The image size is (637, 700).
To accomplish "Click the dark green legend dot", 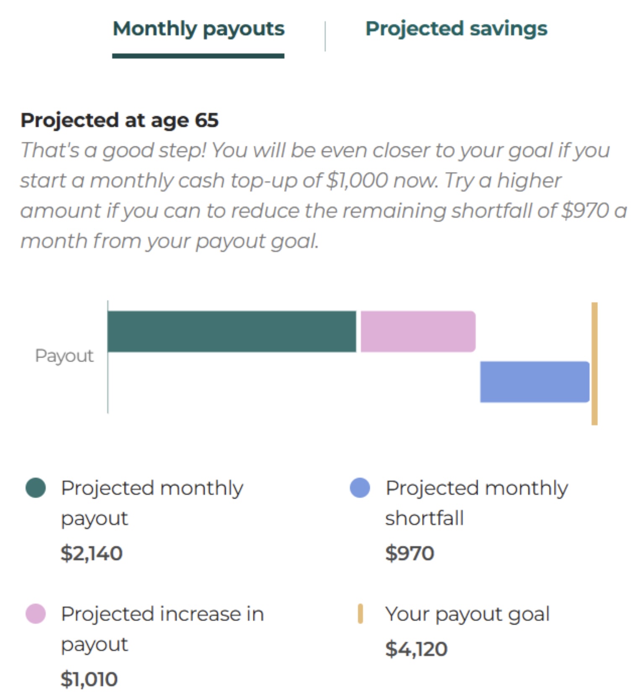I will pyautogui.click(x=36, y=488).
